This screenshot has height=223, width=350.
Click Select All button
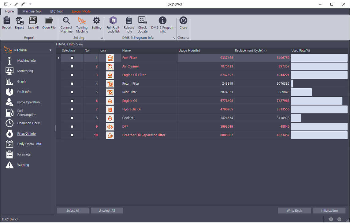pyautogui.click(x=73, y=210)
